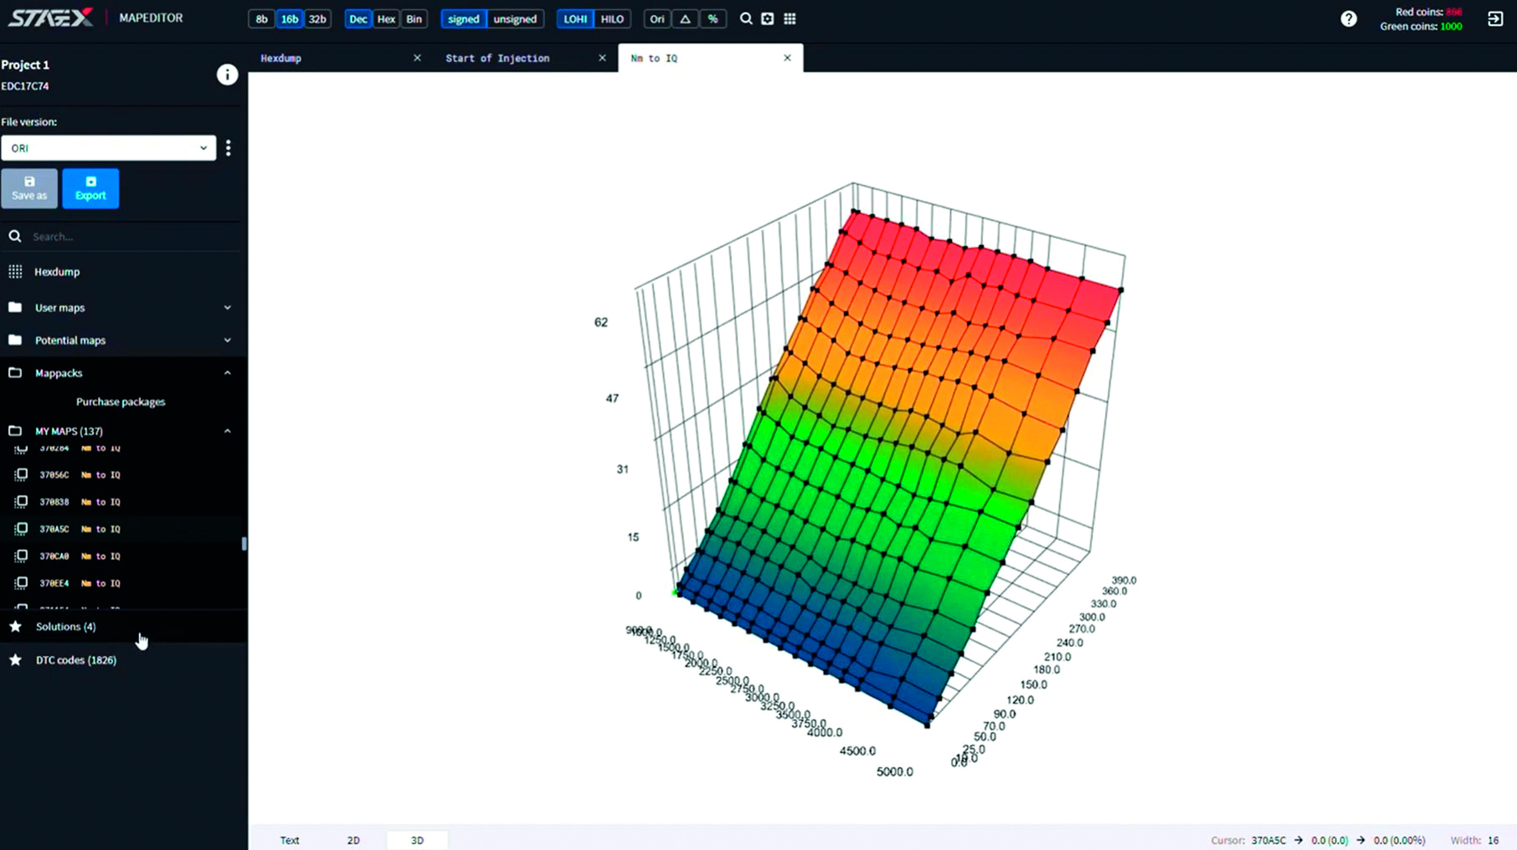Click the Potential maps folder icon

(x=15, y=340)
